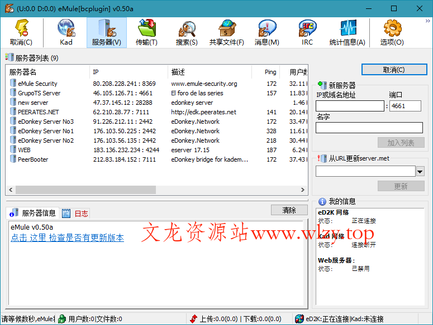Click the new server green-plus icon
The width and height of the screenshot is (433, 325).
click(322, 85)
